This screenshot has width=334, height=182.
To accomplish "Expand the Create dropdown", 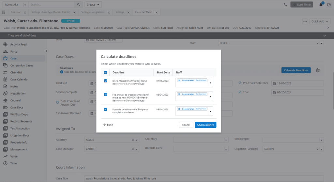I will click(93, 5).
